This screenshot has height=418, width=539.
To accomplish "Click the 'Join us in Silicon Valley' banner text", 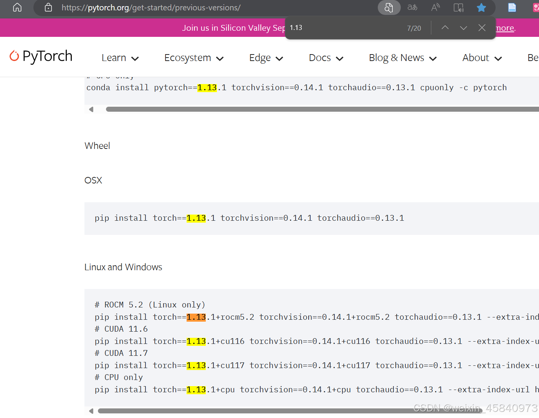I will pyautogui.click(x=233, y=28).
